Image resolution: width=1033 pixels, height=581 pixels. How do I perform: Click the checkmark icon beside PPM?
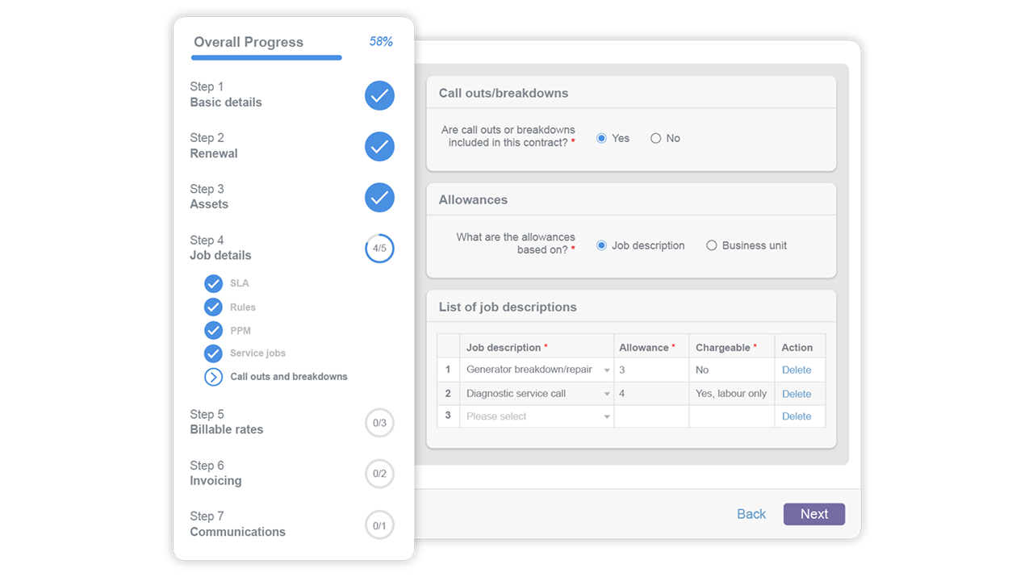coord(213,330)
